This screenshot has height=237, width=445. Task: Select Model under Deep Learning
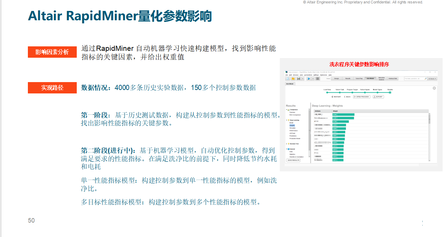pos(291,123)
